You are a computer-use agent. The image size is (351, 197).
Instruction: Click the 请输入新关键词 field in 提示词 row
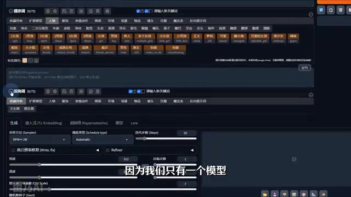click(x=166, y=11)
